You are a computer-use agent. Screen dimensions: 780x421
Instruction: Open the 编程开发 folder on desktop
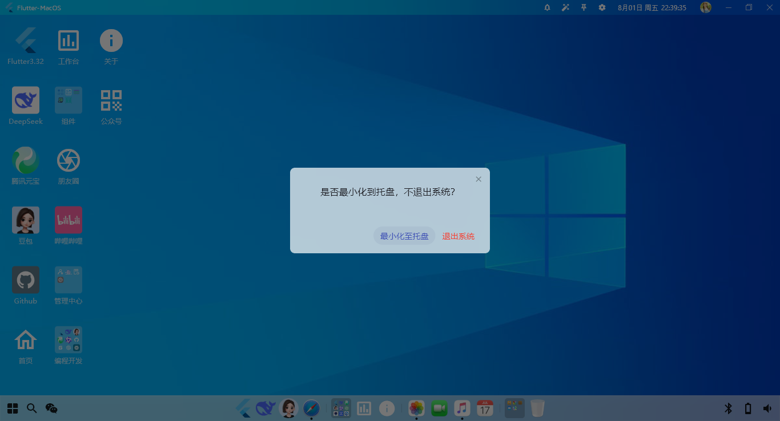point(69,346)
